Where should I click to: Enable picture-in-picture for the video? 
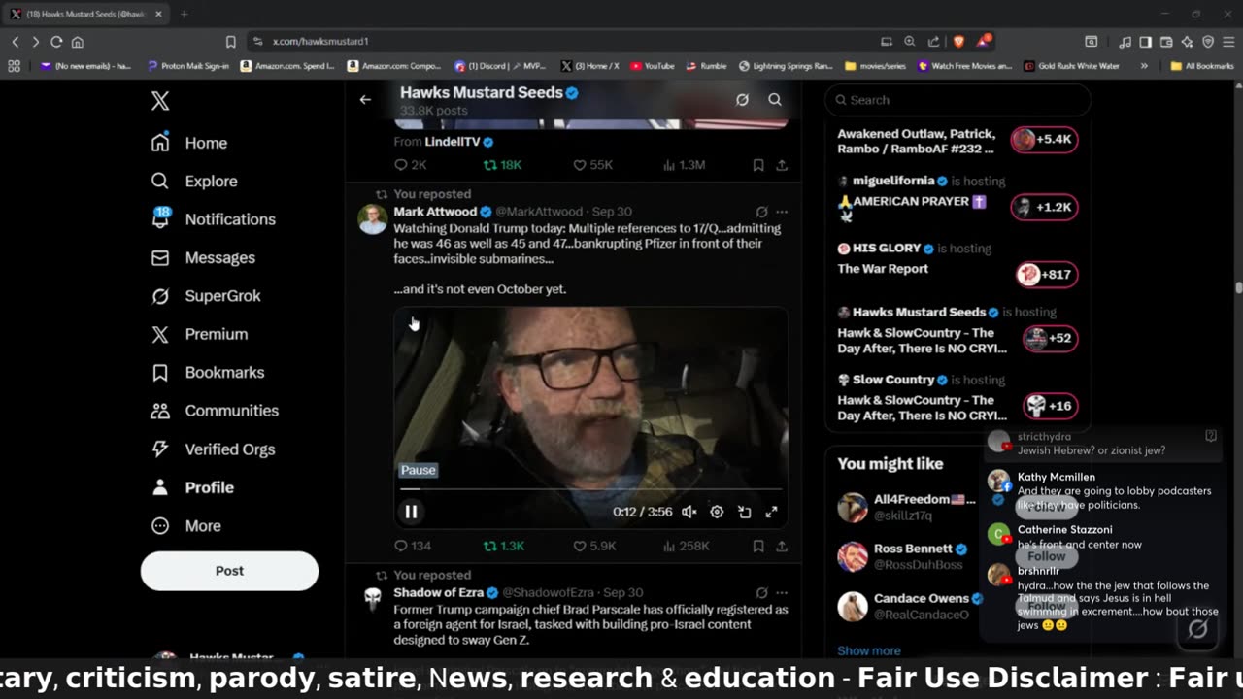(x=744, y=512)
